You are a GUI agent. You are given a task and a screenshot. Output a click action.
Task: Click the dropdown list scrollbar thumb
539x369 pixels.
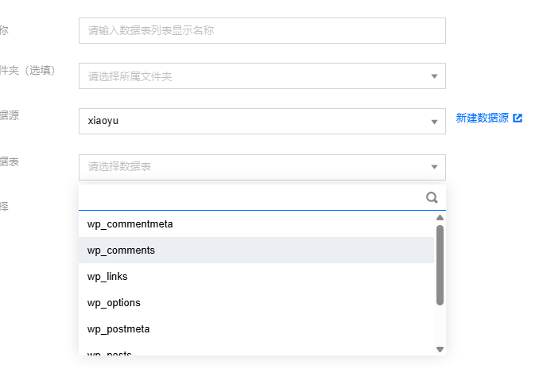tap(440, 265)
